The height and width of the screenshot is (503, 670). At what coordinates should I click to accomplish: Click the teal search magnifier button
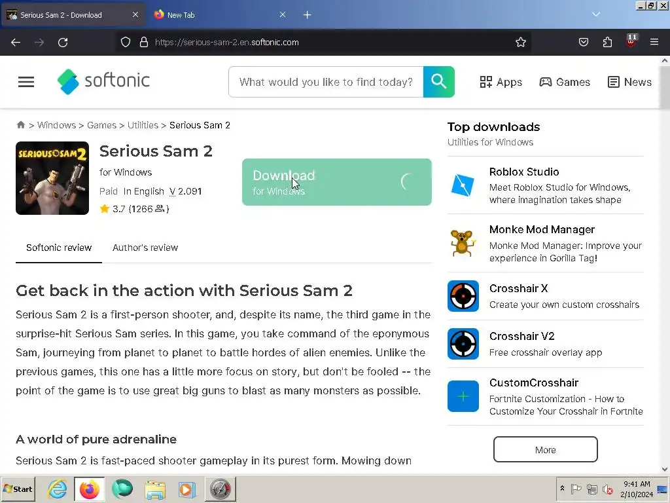439,82
